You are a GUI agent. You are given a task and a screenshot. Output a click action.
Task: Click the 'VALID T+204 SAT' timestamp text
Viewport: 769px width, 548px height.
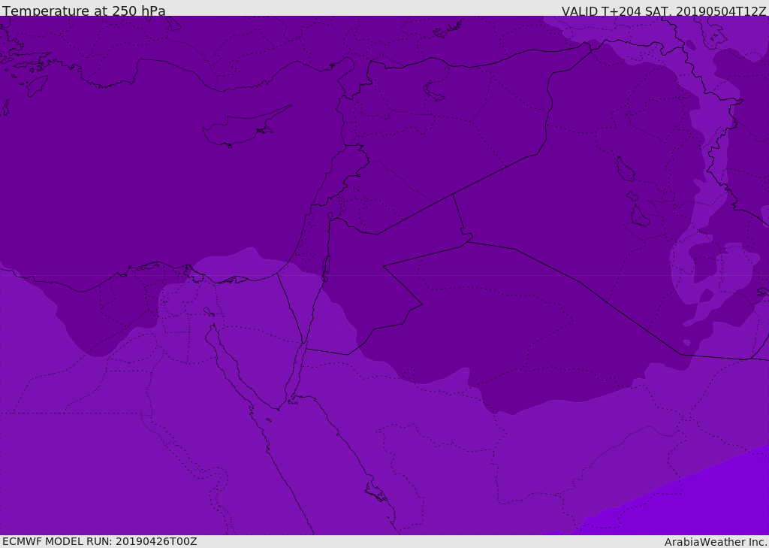tap(664, 11)
